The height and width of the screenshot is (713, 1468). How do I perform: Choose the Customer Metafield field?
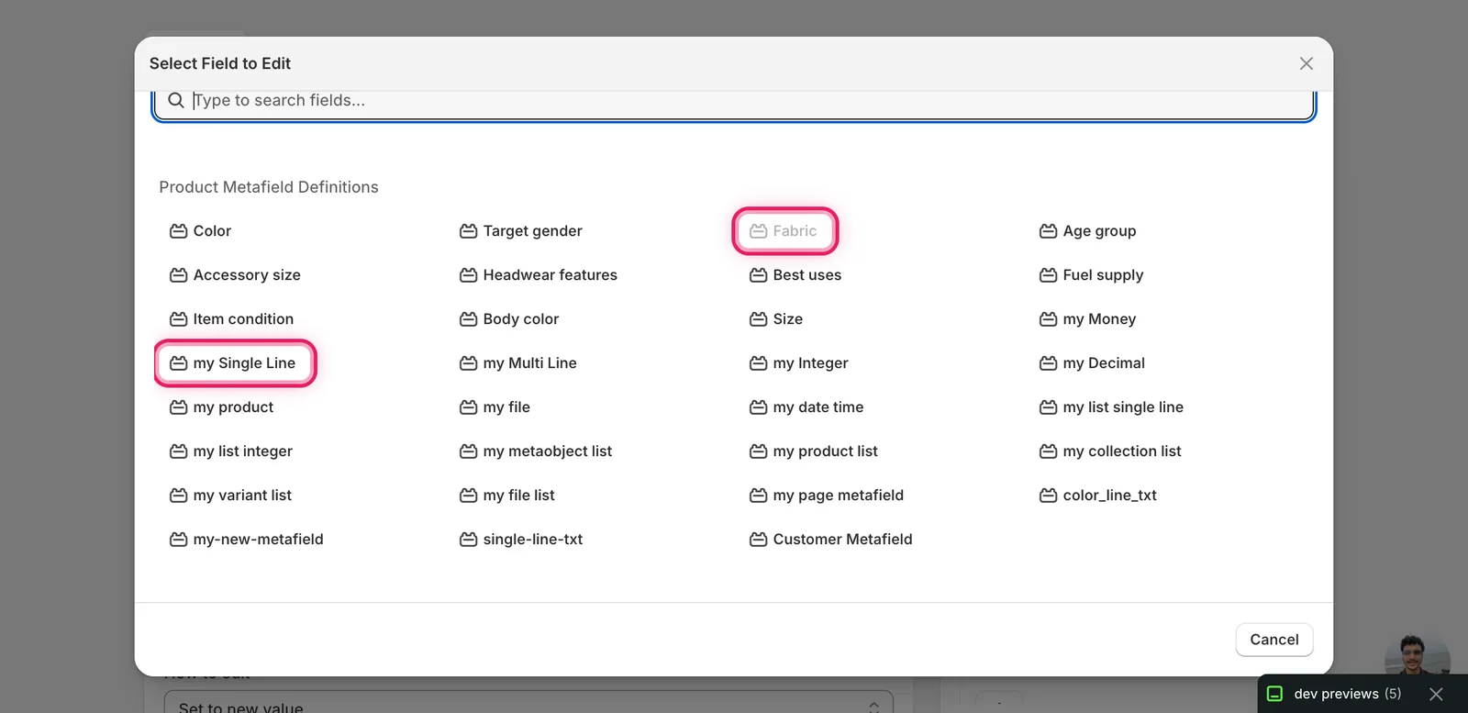coord(831,540)
